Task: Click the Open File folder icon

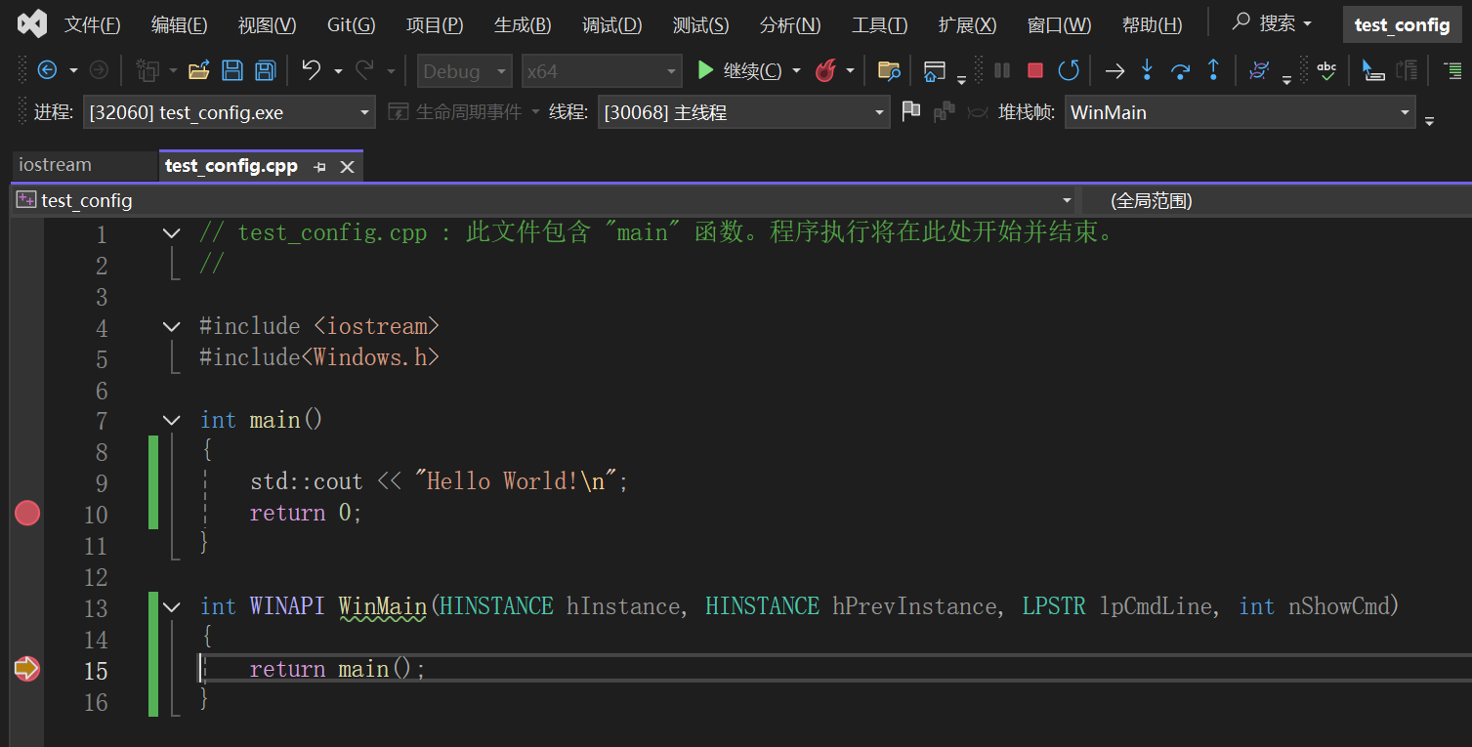Action: (199, 70)
